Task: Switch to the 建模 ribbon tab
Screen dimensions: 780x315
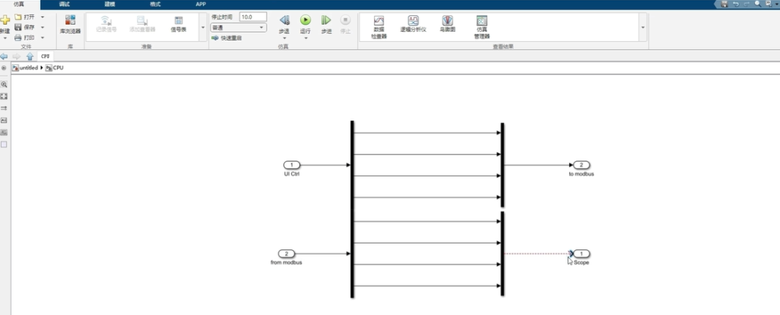Action: click(110, 4)
